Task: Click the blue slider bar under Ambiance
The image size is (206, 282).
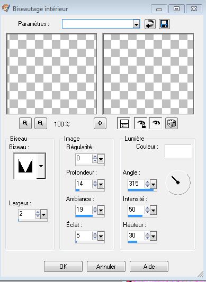Action: pos(90,216)
